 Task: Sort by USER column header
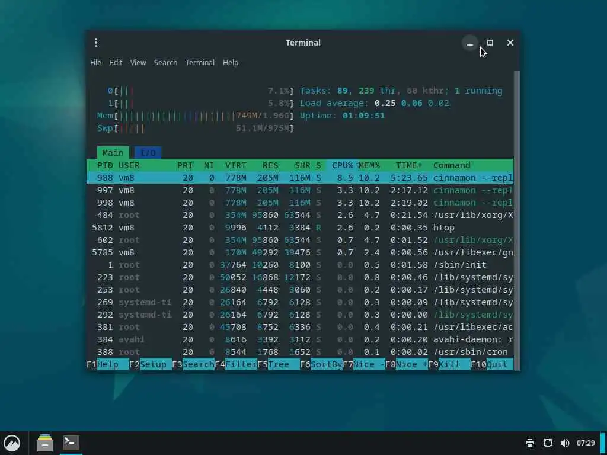click(x=129, y=165)
